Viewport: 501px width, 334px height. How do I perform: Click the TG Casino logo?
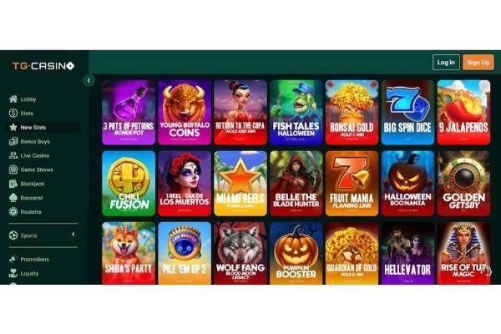click(x=43, y=66)
